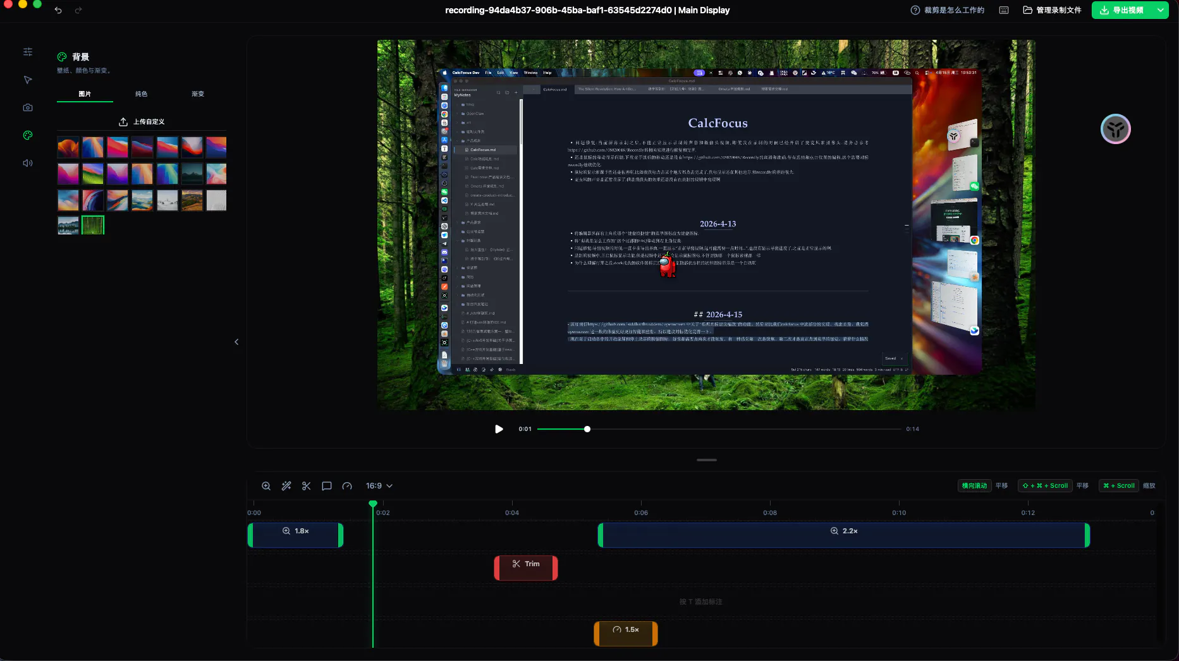The height and width of the screenshot is (661, 1179).
Task: Select the 1.8x zoom clip
Action: (x=295, y=535)
